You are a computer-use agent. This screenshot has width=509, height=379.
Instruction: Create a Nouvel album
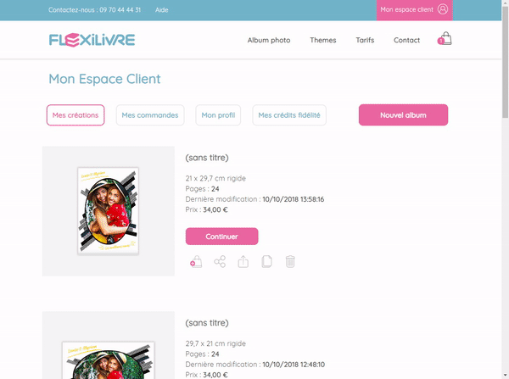click(403, 114)
